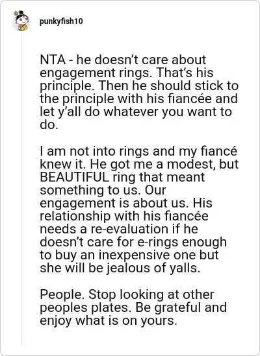Viewport: 260px width, 356px height.
Task: Click the line 'knew it. He got me a modest, but'
Action: click(139, 164)
